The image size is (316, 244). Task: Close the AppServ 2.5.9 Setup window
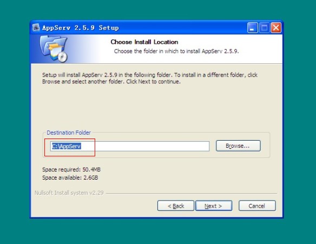click(x=276, y=28)
